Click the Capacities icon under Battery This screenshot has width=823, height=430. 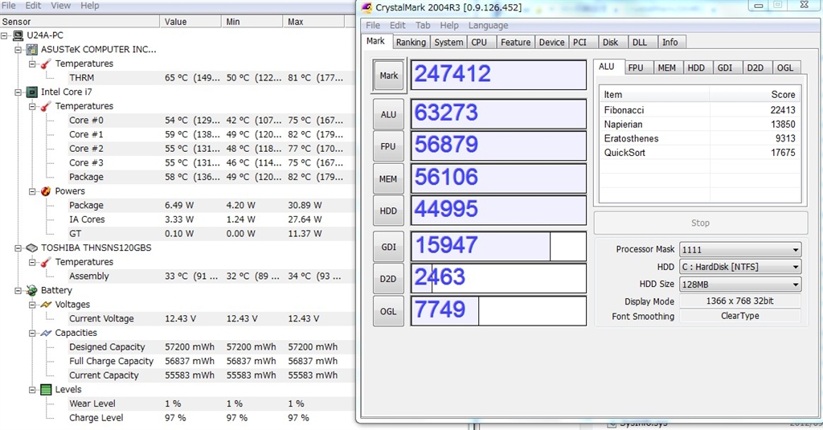[x=46, y=333]
